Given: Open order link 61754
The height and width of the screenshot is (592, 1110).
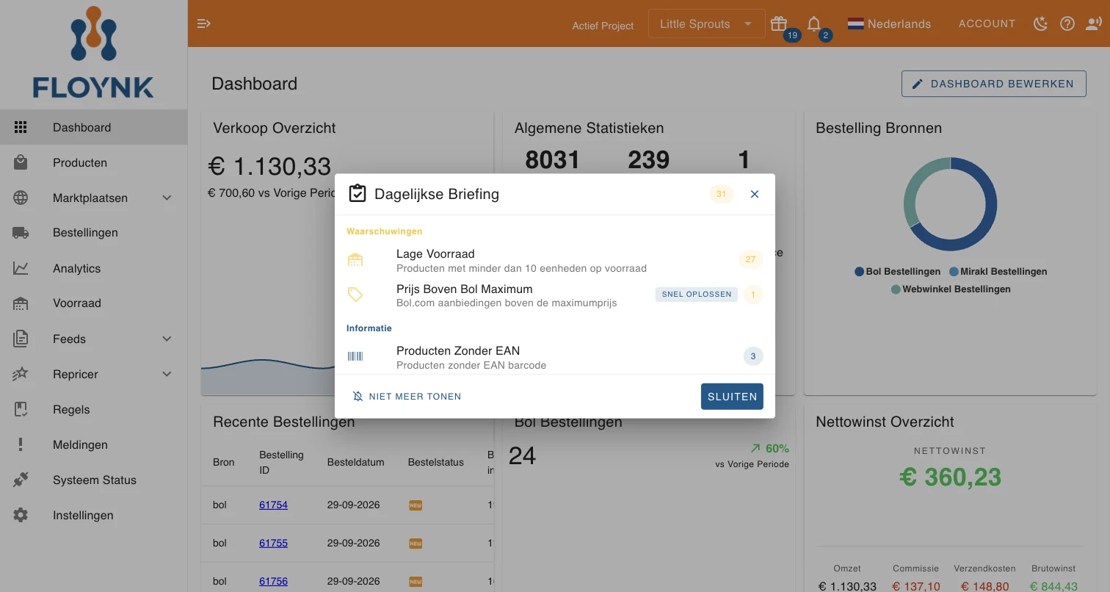Looking at the screenshot, I should pyautogui.click(x=273, y=505).
